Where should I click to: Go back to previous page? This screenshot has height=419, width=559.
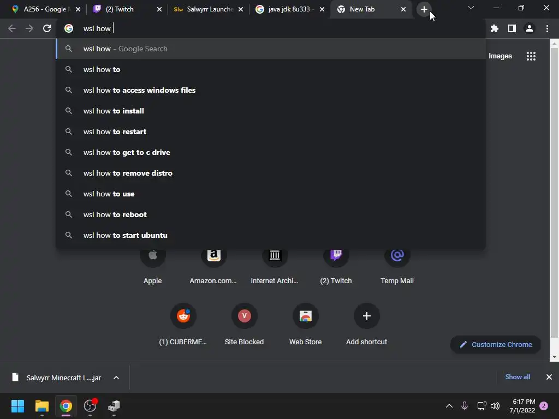[x=12, y=28]
